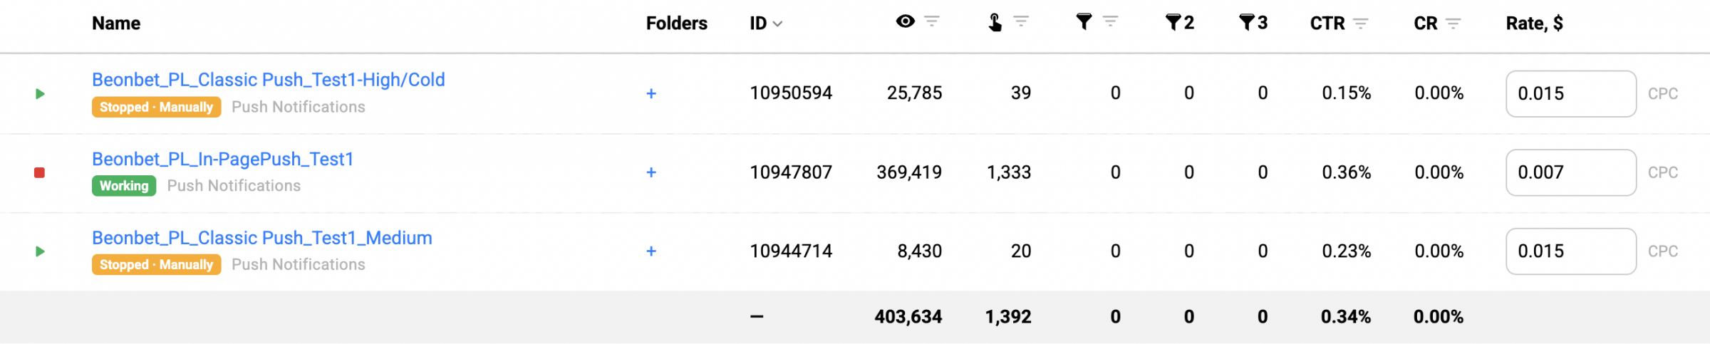The image size is (1710, 344).
Task: Click the Rate, $ column header
Action: (x=1535, y=24)
